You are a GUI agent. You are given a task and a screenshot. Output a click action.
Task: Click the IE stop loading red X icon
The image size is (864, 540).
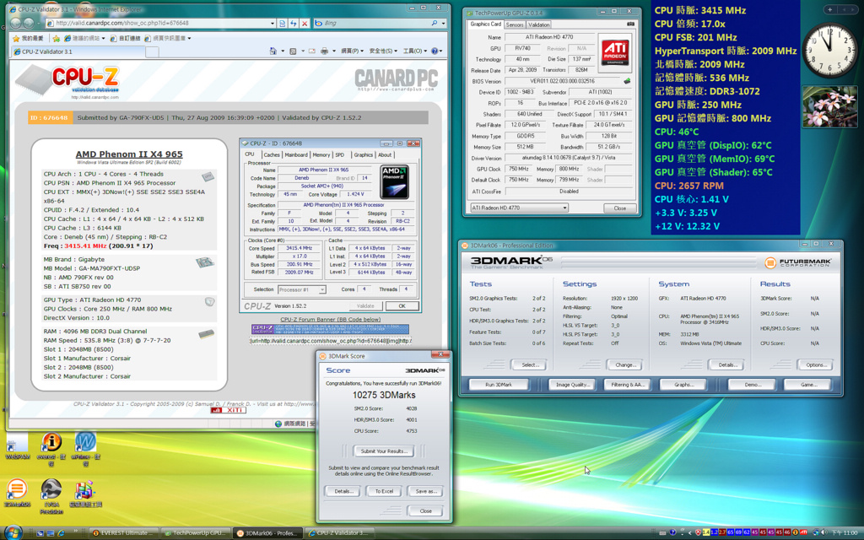tap(304, 23)
